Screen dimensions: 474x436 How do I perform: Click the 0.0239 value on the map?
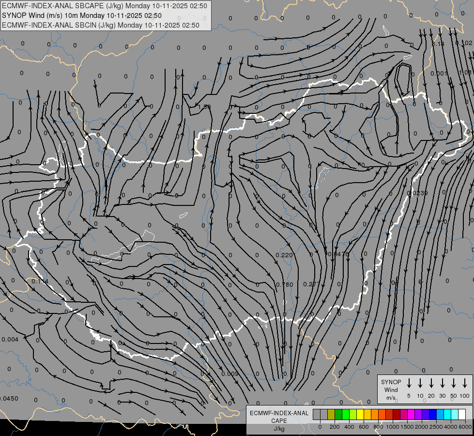click(417, 193)
